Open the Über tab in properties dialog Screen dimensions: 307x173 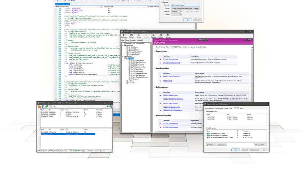click(241, 108)
